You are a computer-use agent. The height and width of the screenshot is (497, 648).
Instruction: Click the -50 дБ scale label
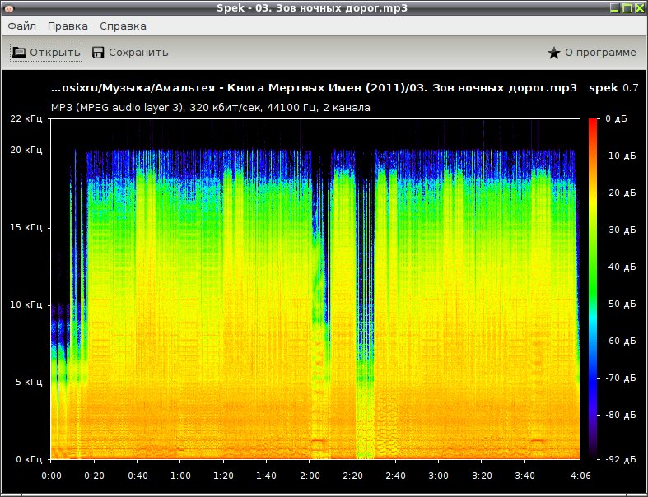[620, 304]
